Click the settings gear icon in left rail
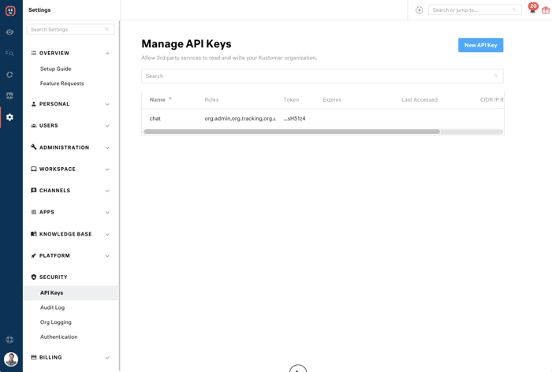This screenshot has height=372, width=552. 9,117
